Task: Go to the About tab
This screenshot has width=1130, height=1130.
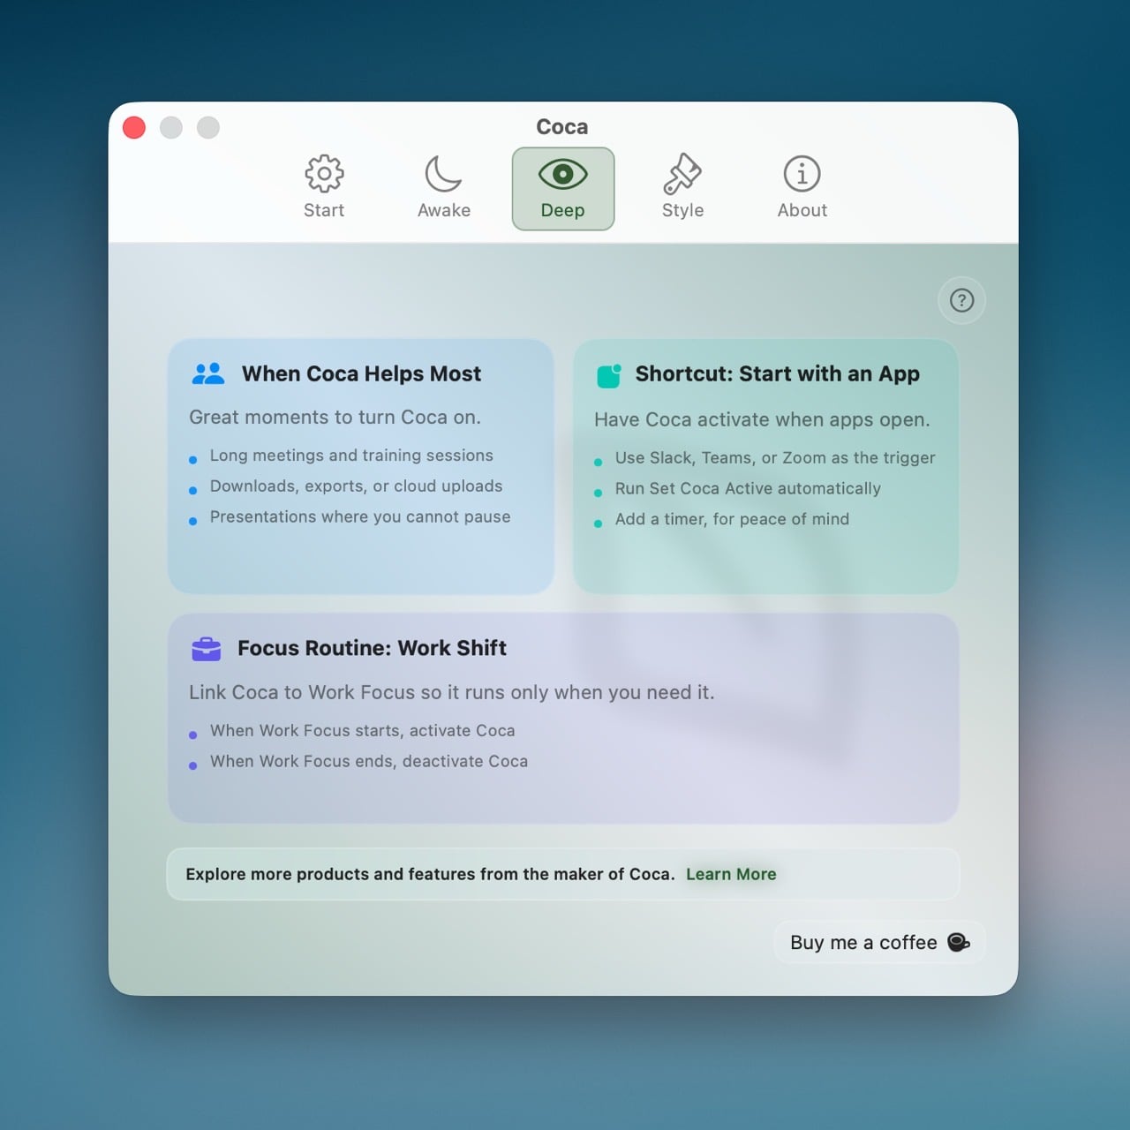Action: (802, 188)
